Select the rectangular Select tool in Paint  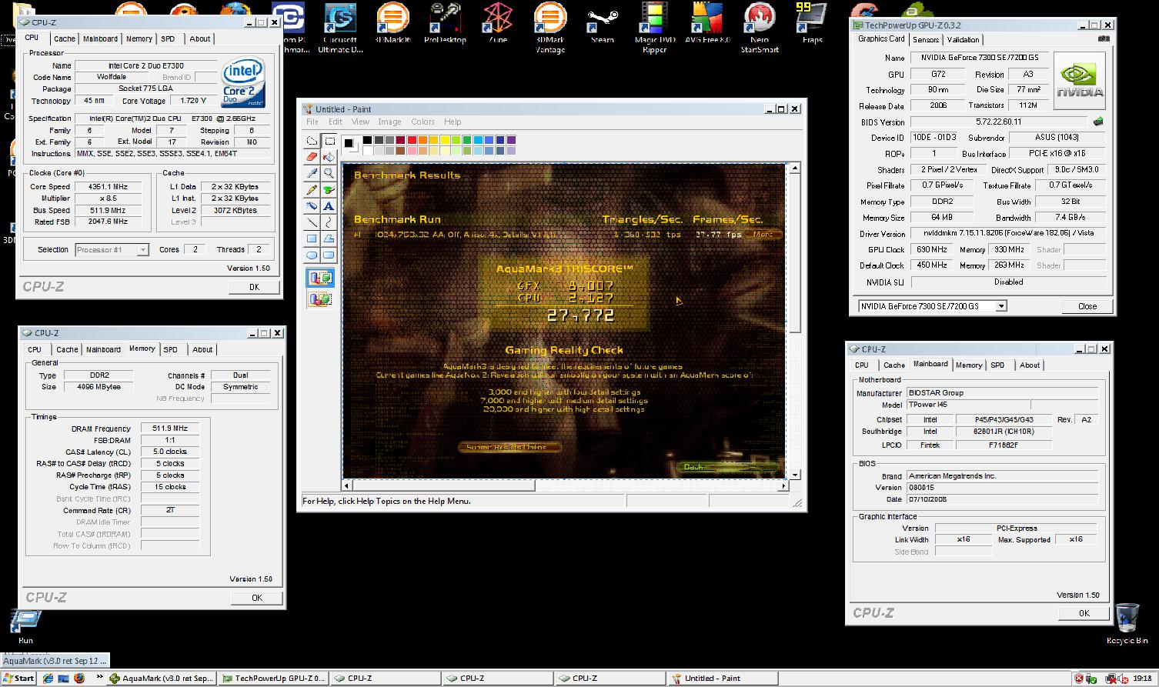click(x=329, y=141)
